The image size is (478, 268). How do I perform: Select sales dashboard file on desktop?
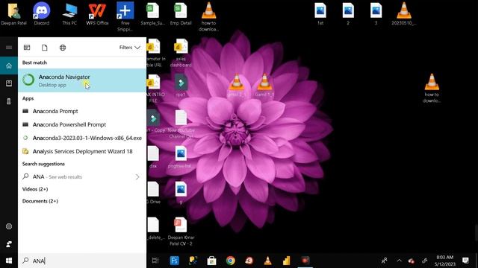(x=181, y=53)
